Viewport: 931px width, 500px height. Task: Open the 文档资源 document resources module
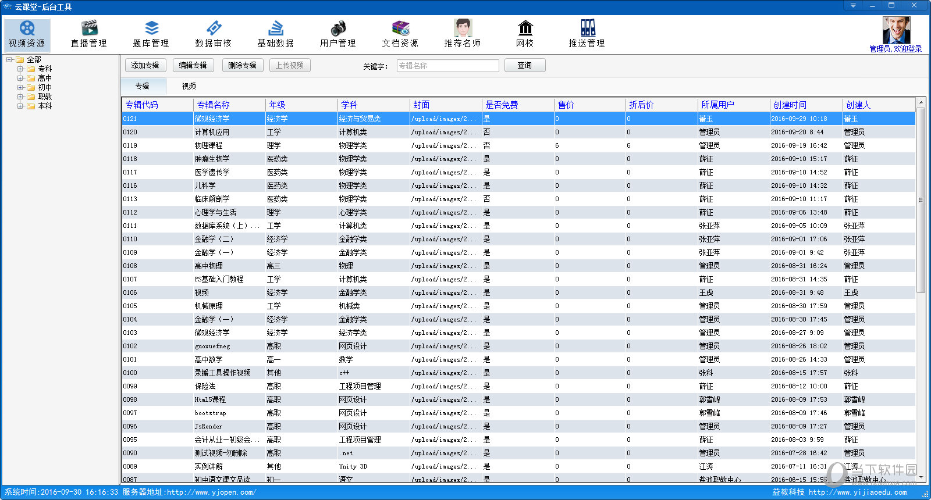(x=400, y=34)
